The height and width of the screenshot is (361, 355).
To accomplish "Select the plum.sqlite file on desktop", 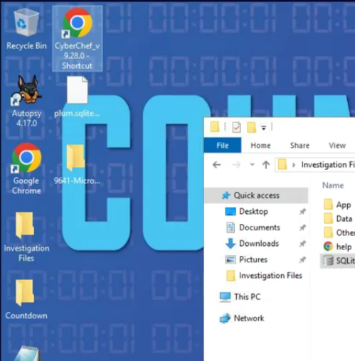I will (77, 97).
